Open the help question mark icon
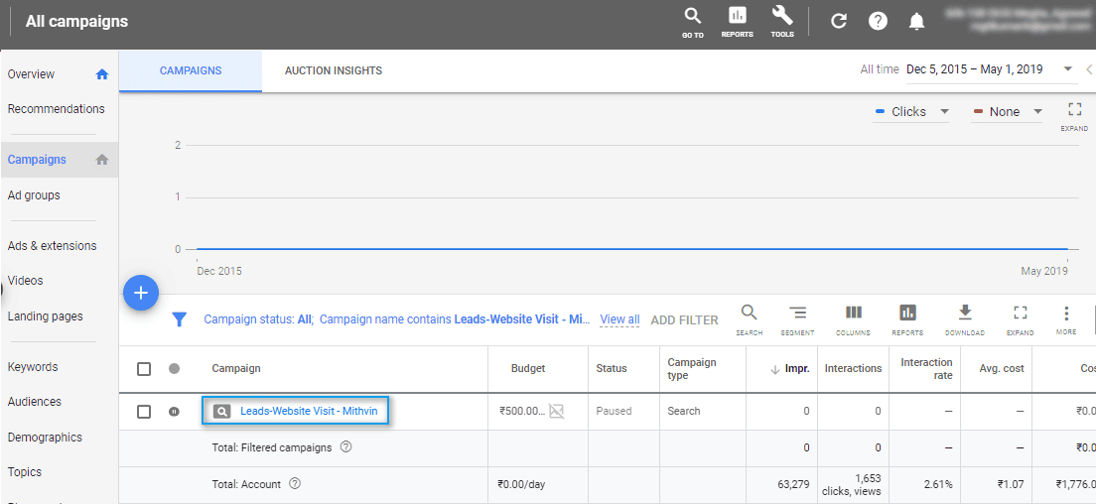This screenshot has width=1096, height=504. click(x=878, y=21)
